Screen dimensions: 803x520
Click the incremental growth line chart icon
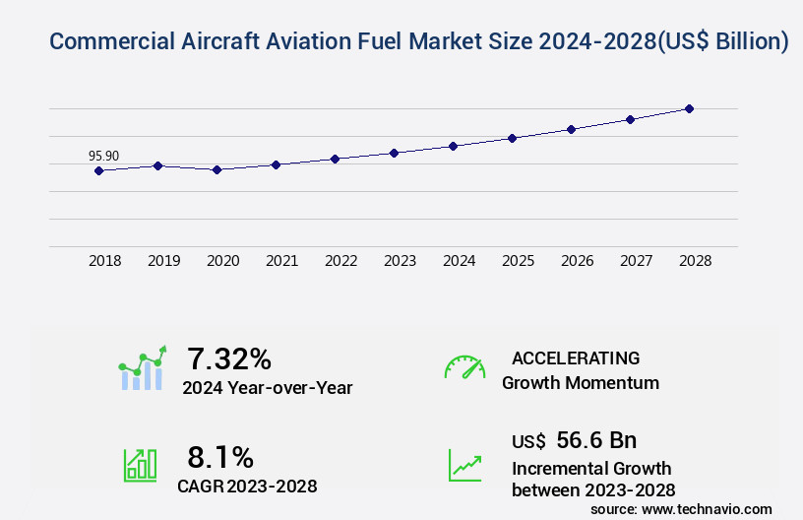point(464,465)
